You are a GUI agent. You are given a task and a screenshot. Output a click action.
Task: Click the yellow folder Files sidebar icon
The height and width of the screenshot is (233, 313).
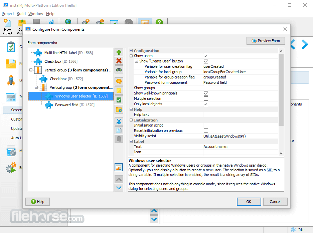pyautogui.click(x=11, y=64)
